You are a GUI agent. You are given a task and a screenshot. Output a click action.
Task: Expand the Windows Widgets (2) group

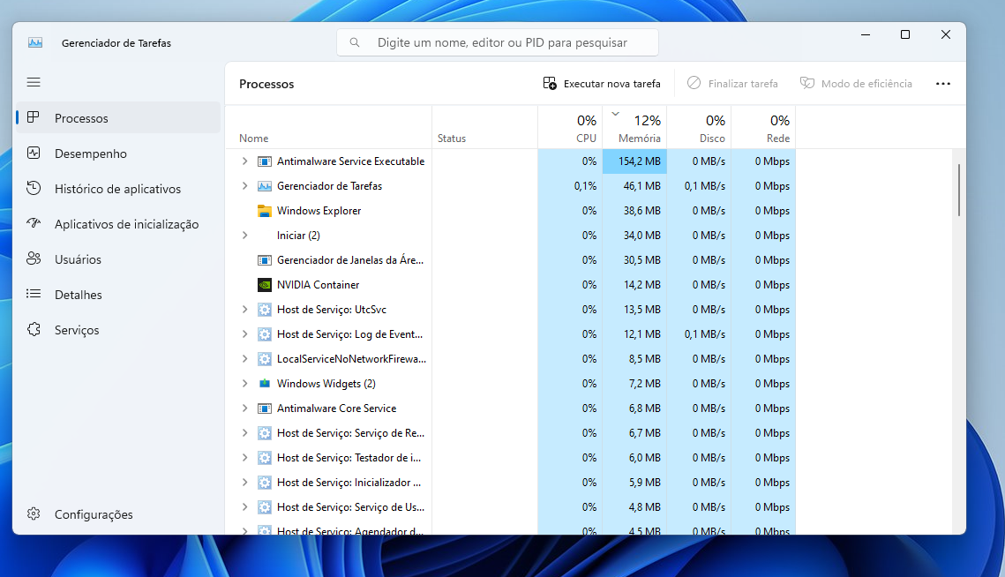click(x=244, y=384)
